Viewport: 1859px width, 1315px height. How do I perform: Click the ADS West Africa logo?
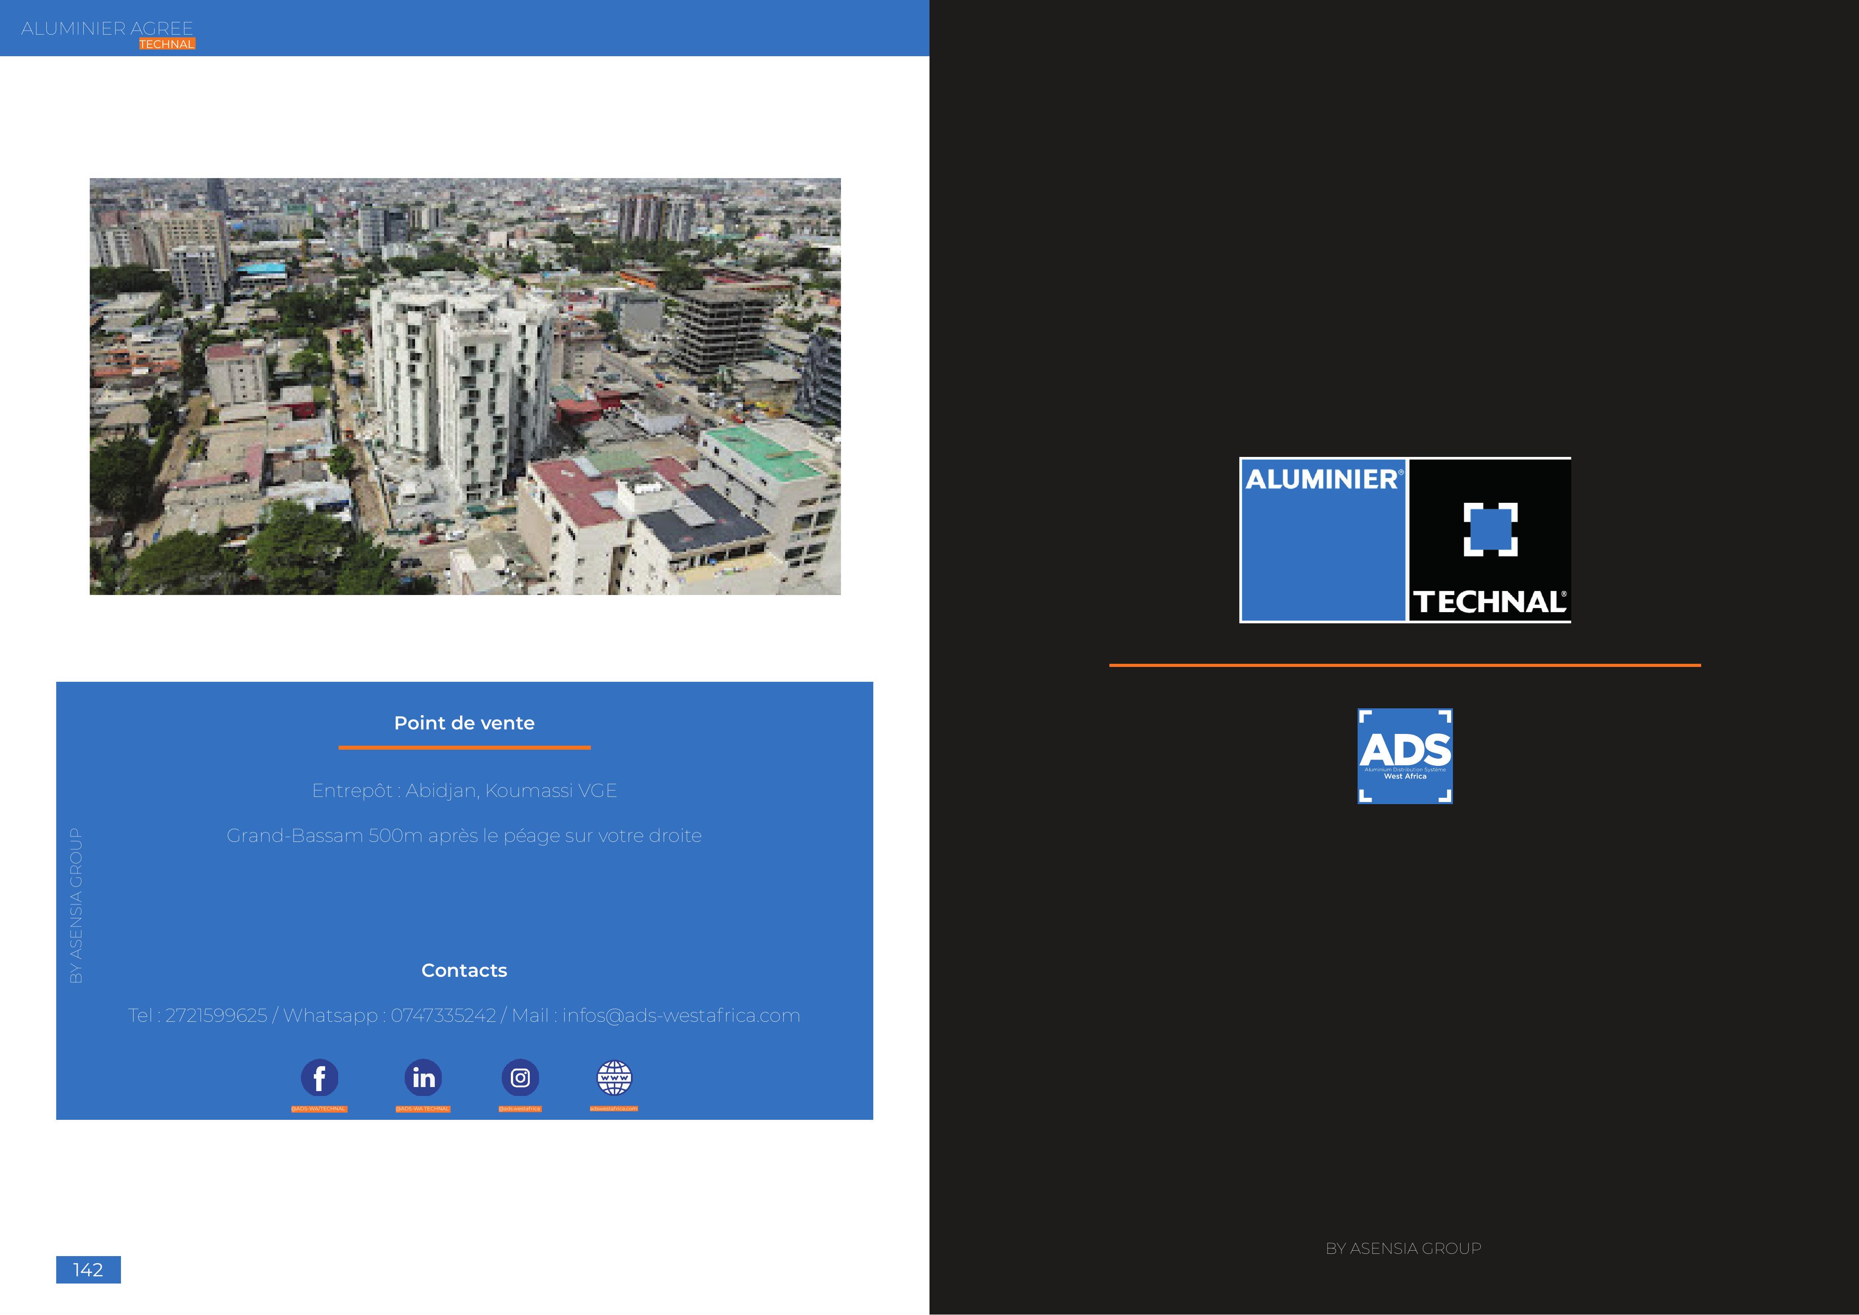pyautogui.click(x=1405, y=756)
